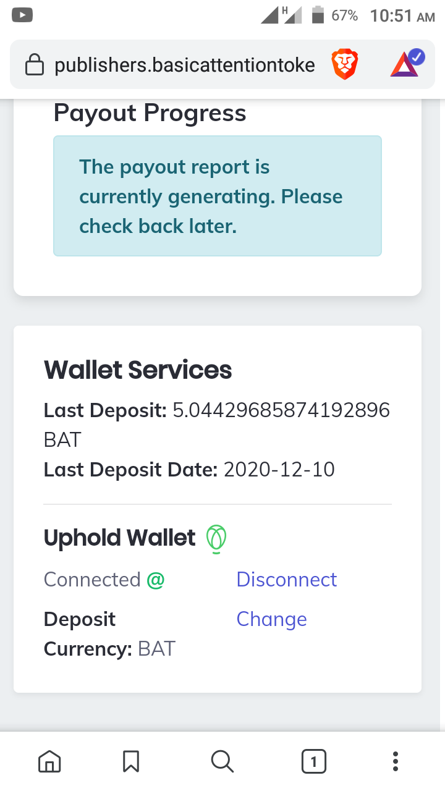The image size is (445, 791).
Task: Change the deposit currency
Action: click(x=272, y=619)
